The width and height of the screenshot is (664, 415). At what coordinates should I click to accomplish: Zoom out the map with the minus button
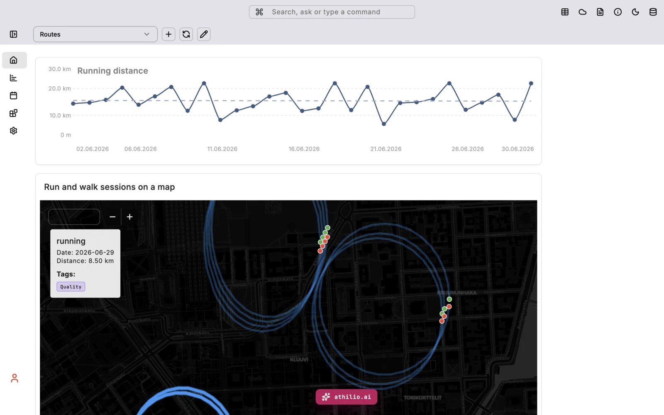(112, 217)
